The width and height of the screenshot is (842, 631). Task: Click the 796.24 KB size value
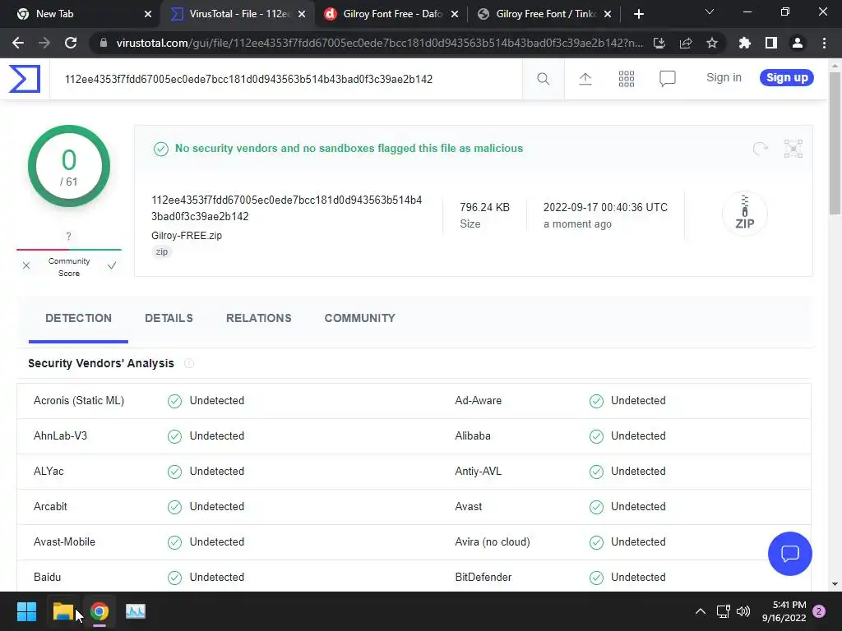pyautogui.click(x=484, y=208)
